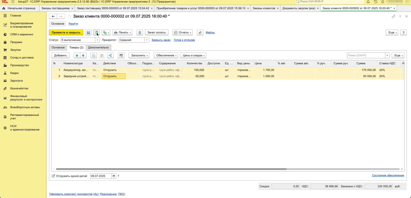Expand the Статус dropdown
Image resolution: width=411 pixels, height=198 pixels.
[x=97, y=40]
